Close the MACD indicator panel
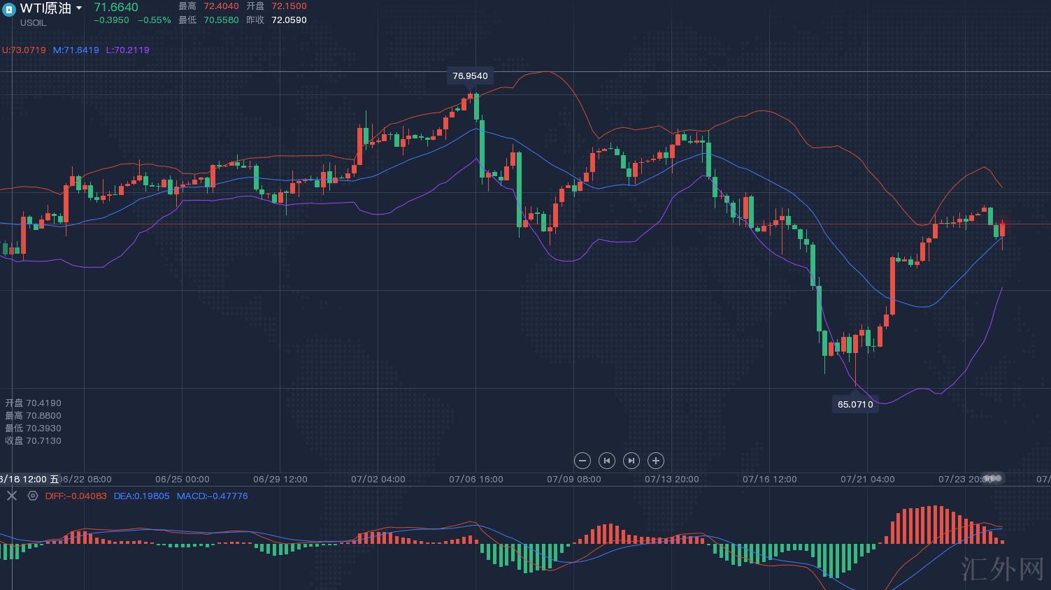Image resolution: width=1051 pixels, height=590 pixels. pyautogui.click(x=11, y=496)
